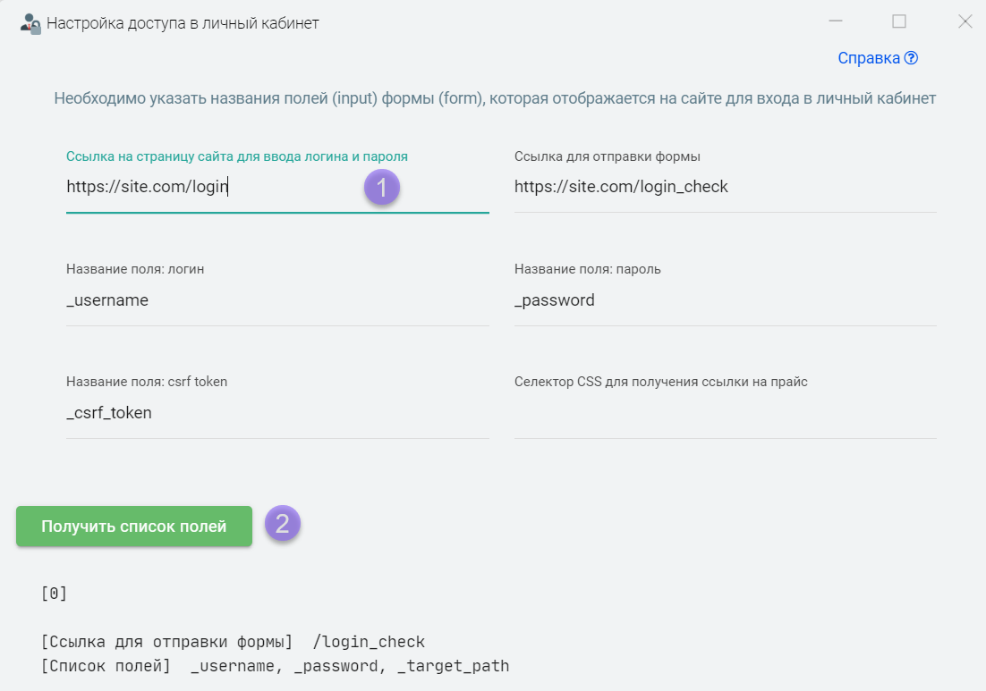Click the user-lock app icon in title bar
The height and width of the screenshot is (691, 986).
(30, 23)
